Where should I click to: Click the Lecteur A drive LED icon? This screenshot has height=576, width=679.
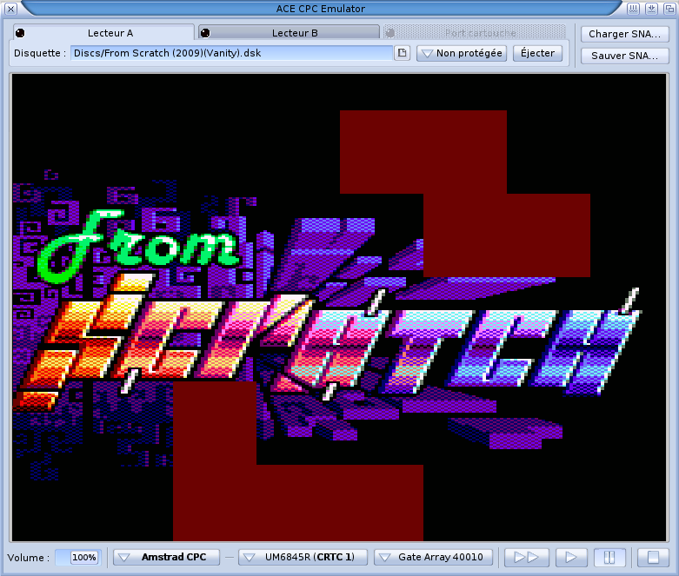coord(20,33)
